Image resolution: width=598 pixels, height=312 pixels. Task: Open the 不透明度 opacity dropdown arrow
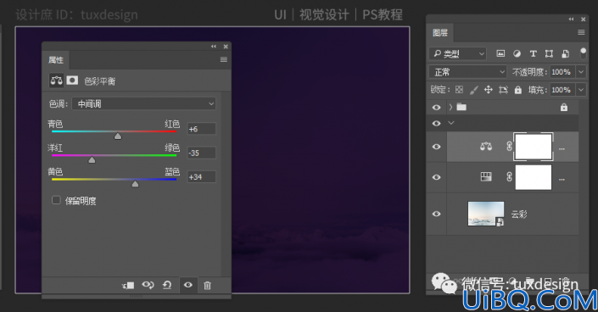click(x=581, y=72)
